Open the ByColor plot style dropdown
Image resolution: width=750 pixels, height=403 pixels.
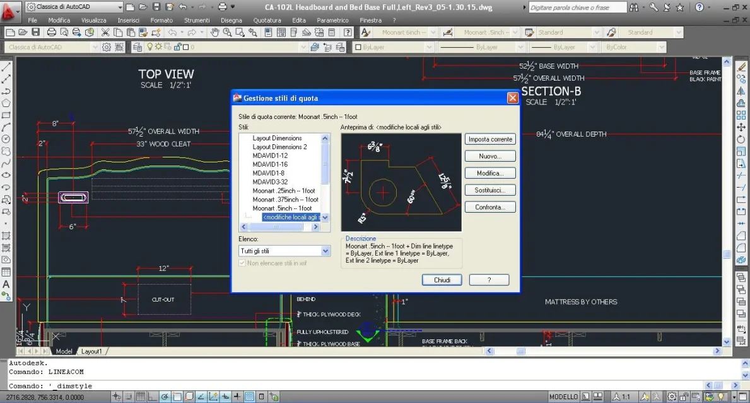coord(634,47)
